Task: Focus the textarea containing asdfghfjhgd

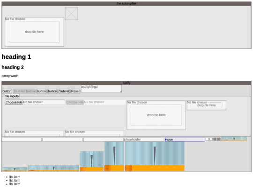Action: pyautogui.click(x=101, y=89)
